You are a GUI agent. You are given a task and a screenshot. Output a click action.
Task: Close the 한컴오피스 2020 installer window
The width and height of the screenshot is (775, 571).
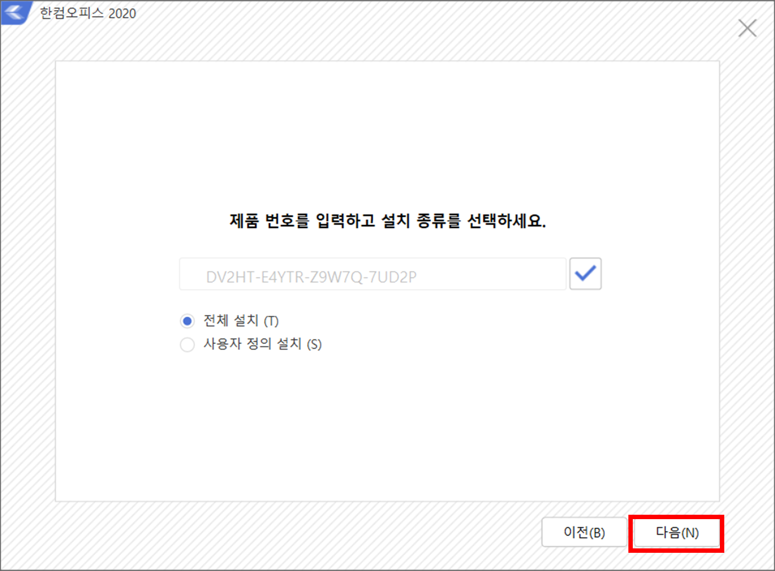[747, 28]
